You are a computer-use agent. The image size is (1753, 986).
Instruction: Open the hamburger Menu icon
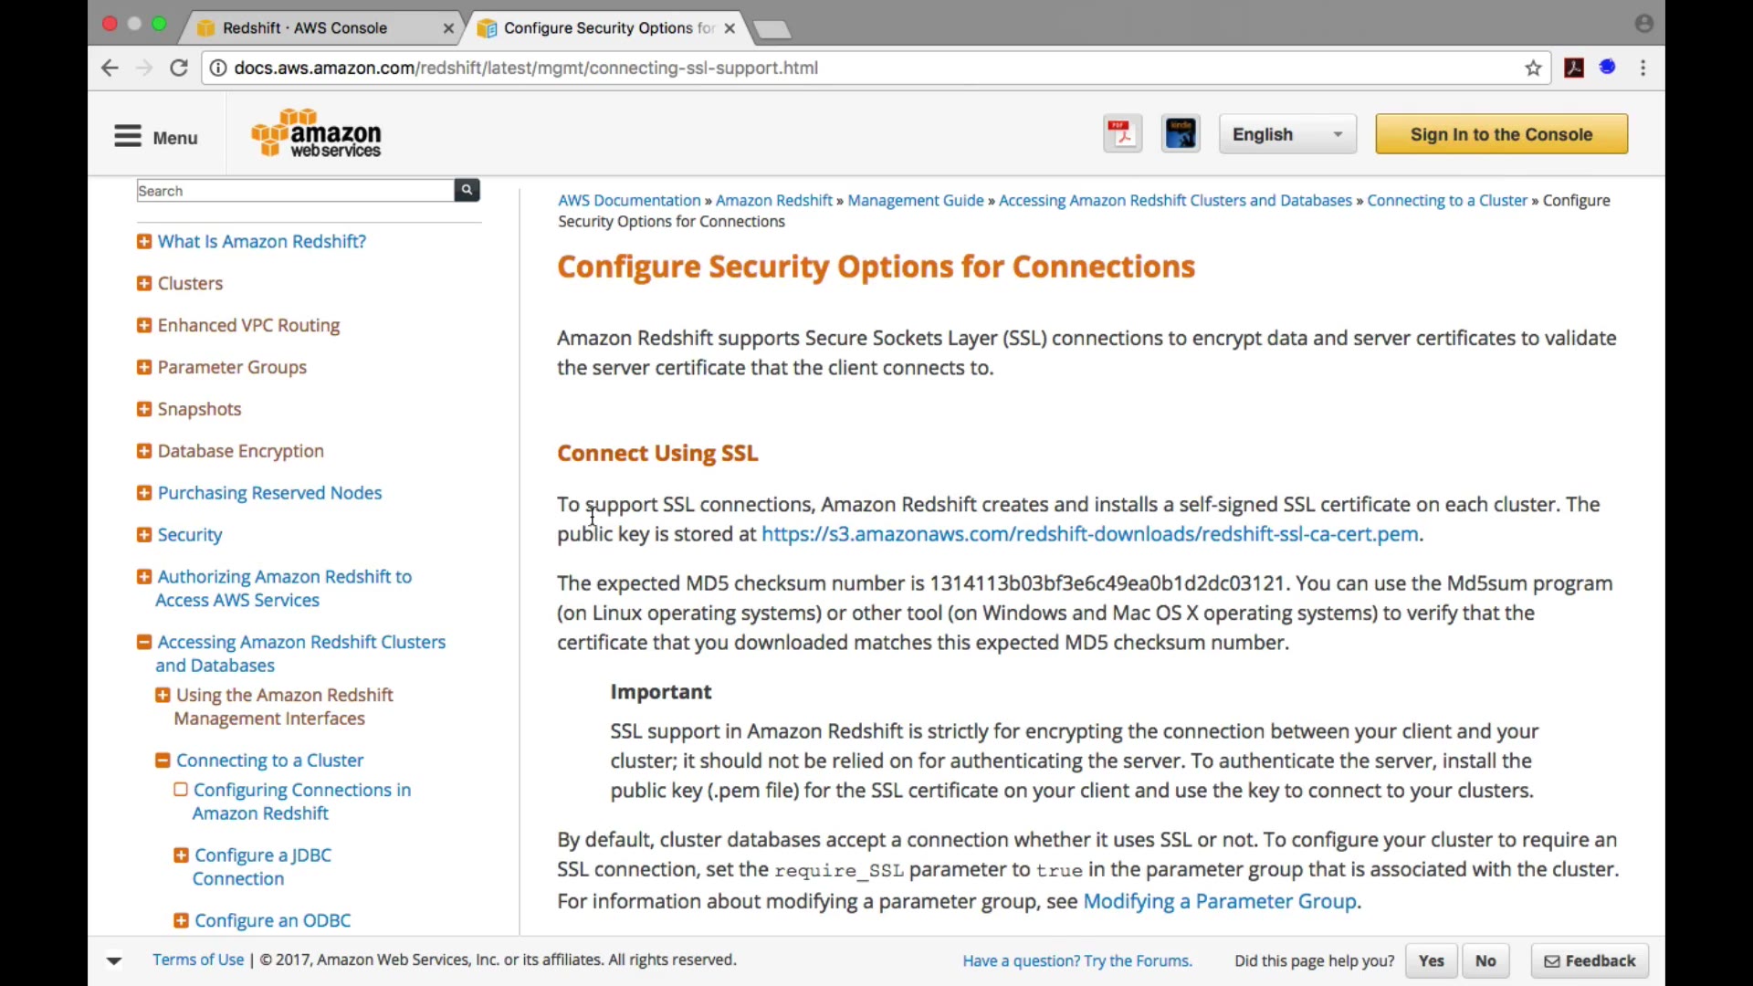tap(128, 137)
